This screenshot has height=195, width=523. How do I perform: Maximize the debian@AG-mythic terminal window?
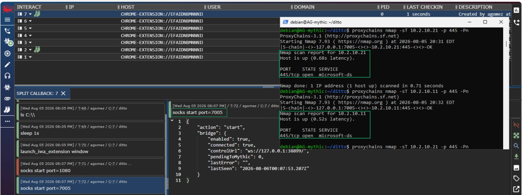click(x=485, y=22)
